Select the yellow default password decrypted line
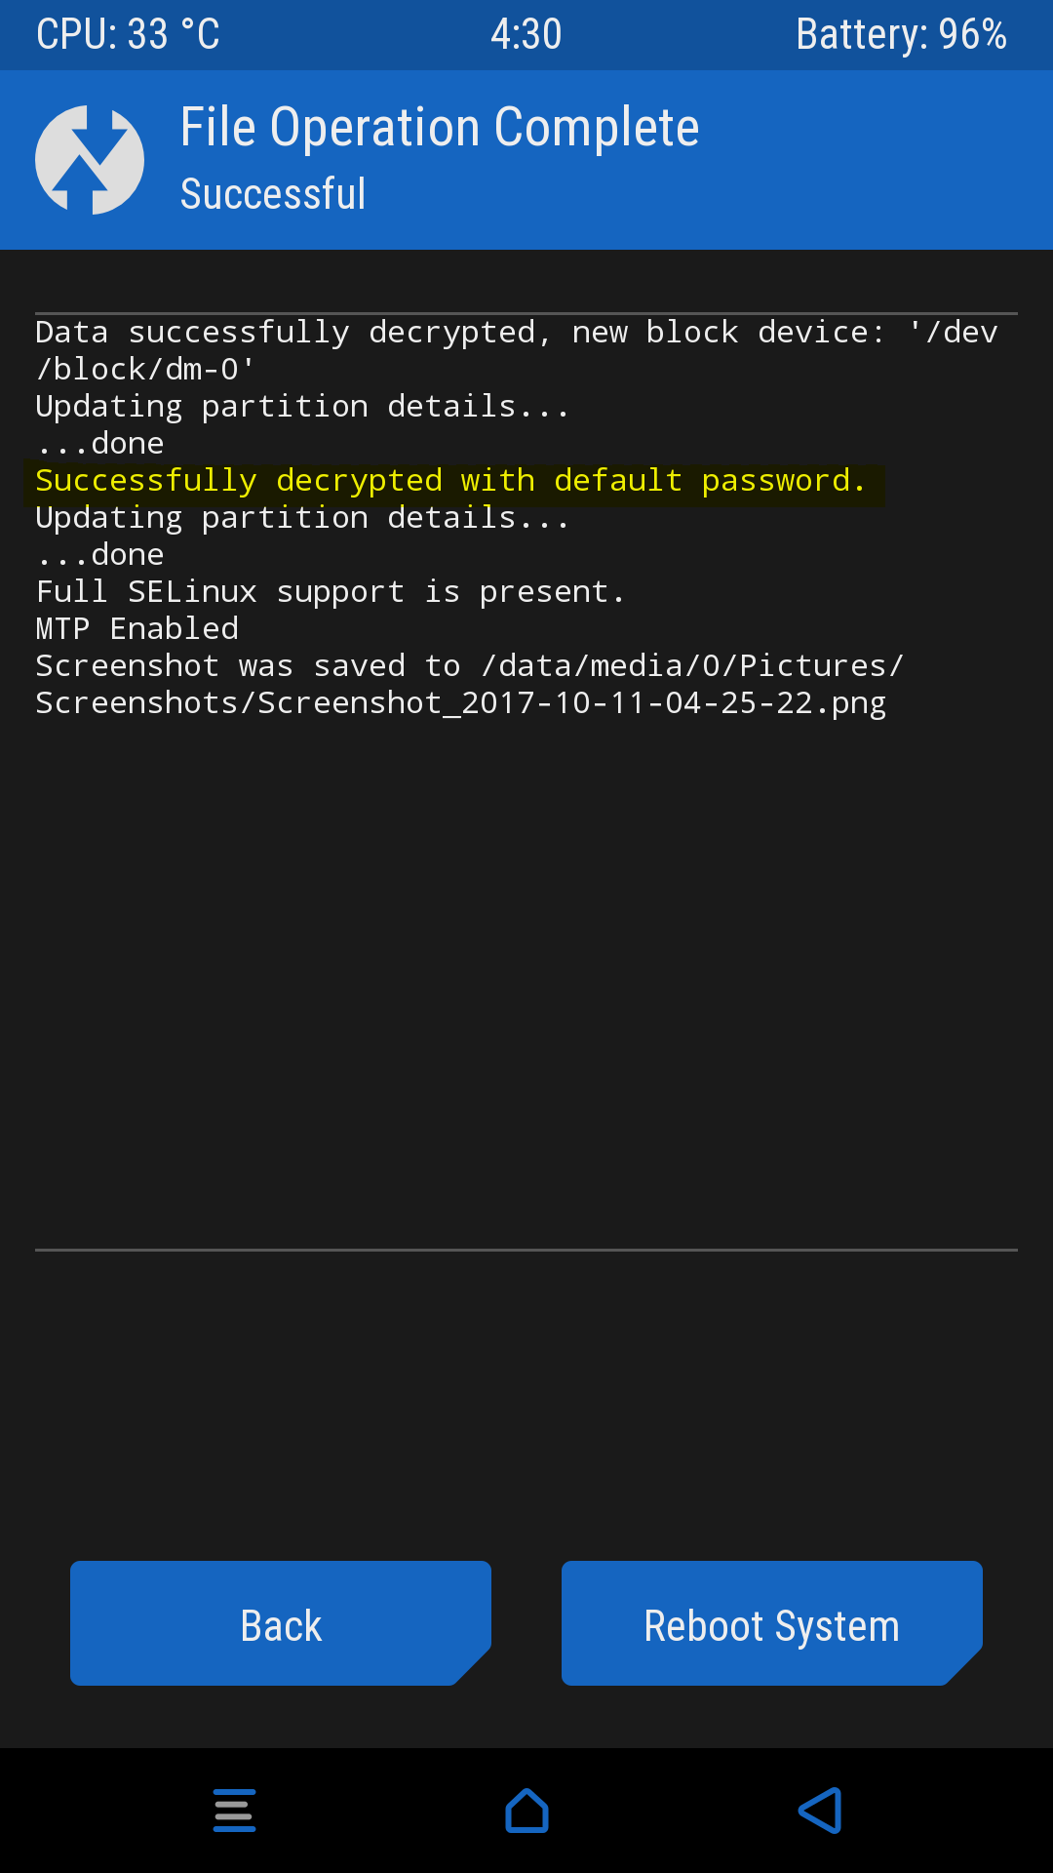The width and height of the screenshot is (1053, 1873). click(450, 481)
